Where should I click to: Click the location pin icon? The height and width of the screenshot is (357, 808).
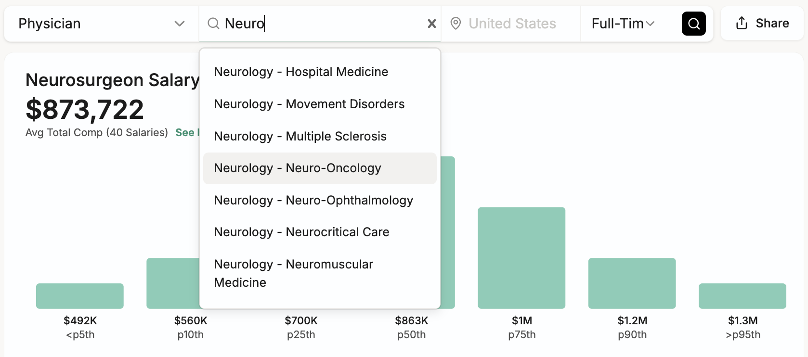456,24
